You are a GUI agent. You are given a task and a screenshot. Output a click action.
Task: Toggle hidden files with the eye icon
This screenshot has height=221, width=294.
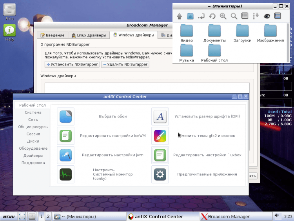tap(267, 16)
